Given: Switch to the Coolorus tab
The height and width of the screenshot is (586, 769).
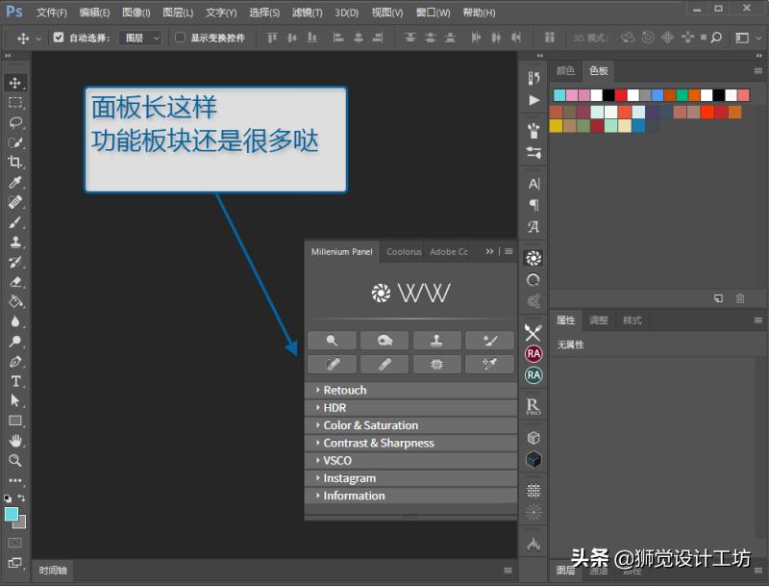Looking at the screenshot, I should coord(403,251).
